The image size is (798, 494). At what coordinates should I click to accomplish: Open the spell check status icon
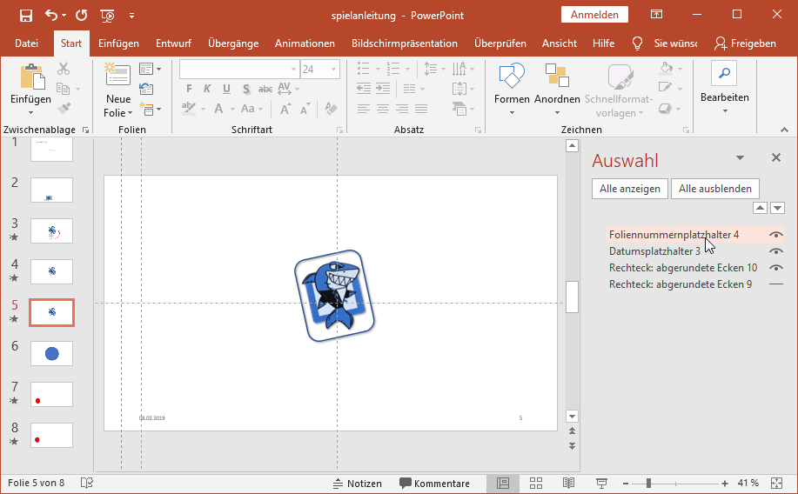point(87,483)
